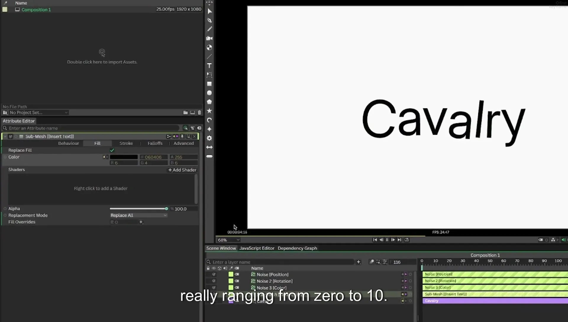This screenshot has width=568, height=322.
Task: Select the Text tool
Action: coord(209,66)
